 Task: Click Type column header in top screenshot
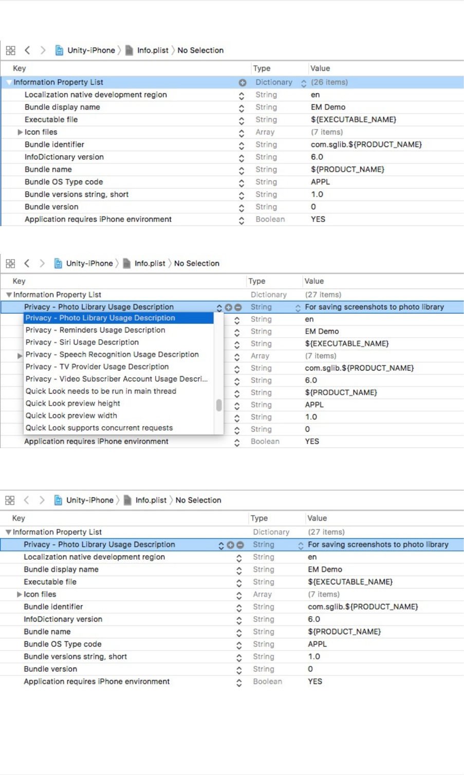[x=262, y=68]
